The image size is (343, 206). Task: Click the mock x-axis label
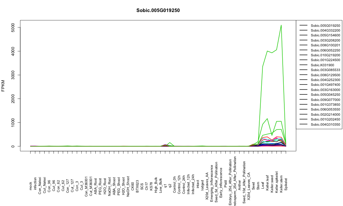coord(31,186)
